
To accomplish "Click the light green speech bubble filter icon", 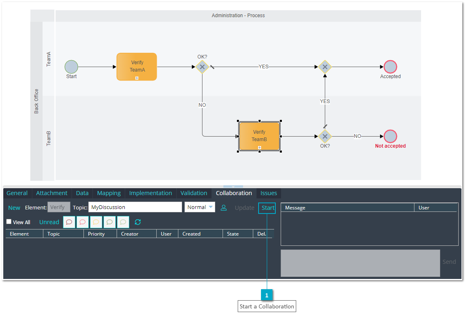I will click(123, 222).
